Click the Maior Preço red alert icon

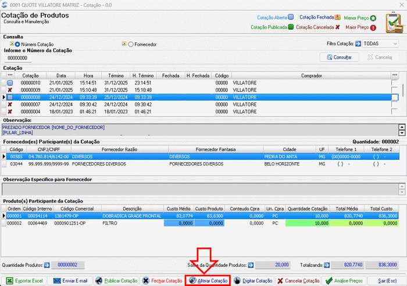tap(373, 27)
